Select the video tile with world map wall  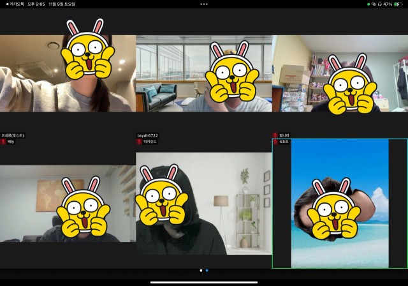[68, 204]
